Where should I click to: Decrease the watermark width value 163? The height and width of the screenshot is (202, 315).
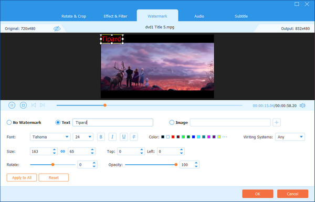point(54,153)
